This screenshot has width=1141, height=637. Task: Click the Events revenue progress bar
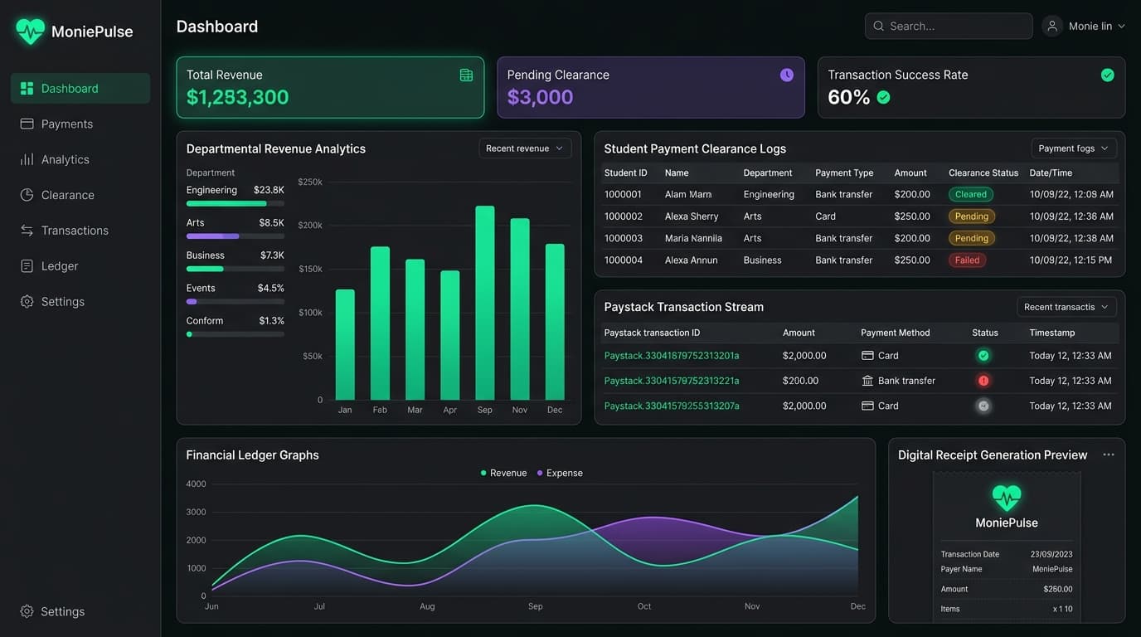click(235, 302)
